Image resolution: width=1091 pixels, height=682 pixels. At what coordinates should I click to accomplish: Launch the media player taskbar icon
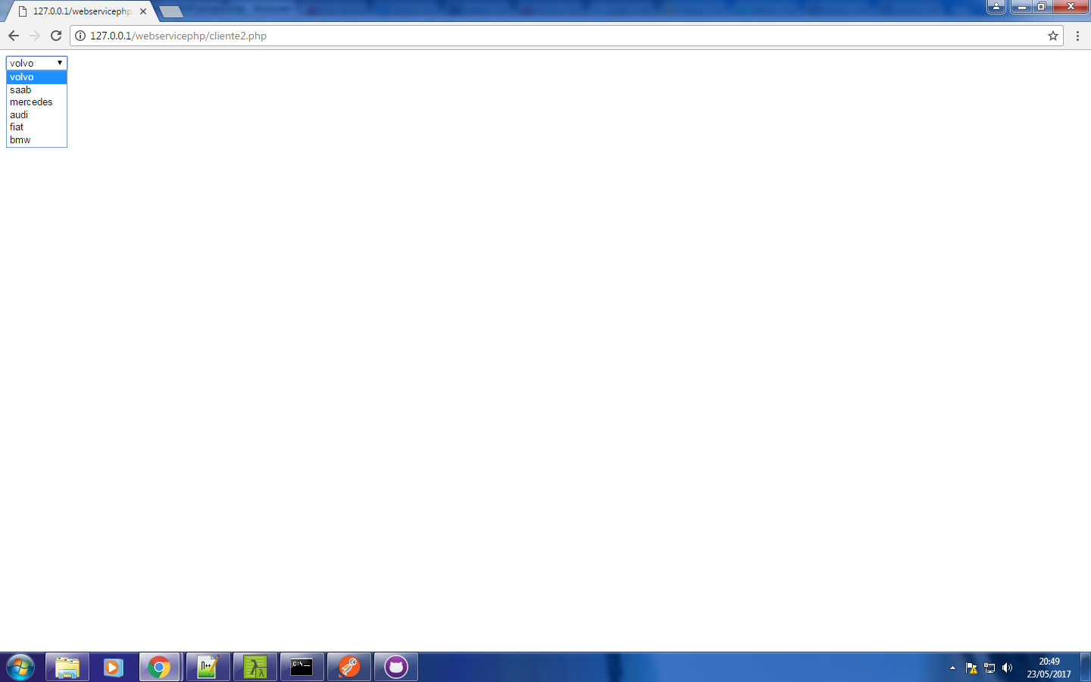point(114,668)
